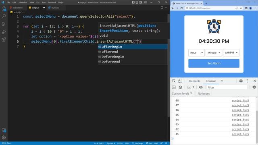Click the Port: 5500 Live Server status
This screenshot has height=145, width=258.
[152, 143]
